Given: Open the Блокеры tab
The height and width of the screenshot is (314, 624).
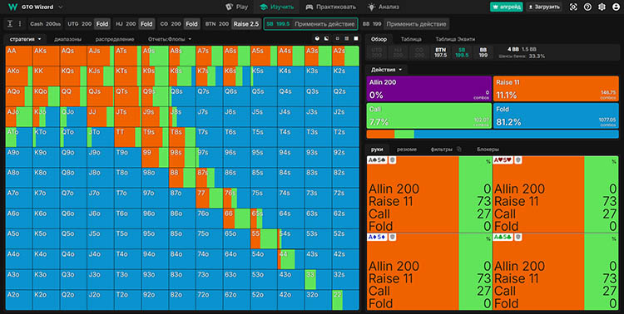Looking at the screenshot, I should point(488,150).
